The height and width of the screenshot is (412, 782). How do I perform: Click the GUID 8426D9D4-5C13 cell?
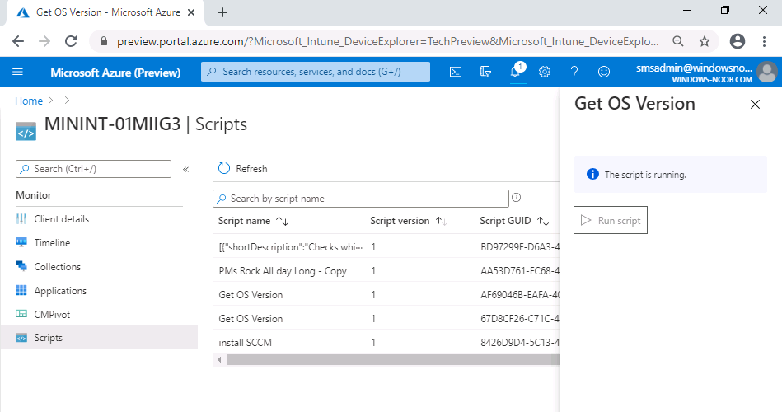pyautogui.click(x=520, y=343)
